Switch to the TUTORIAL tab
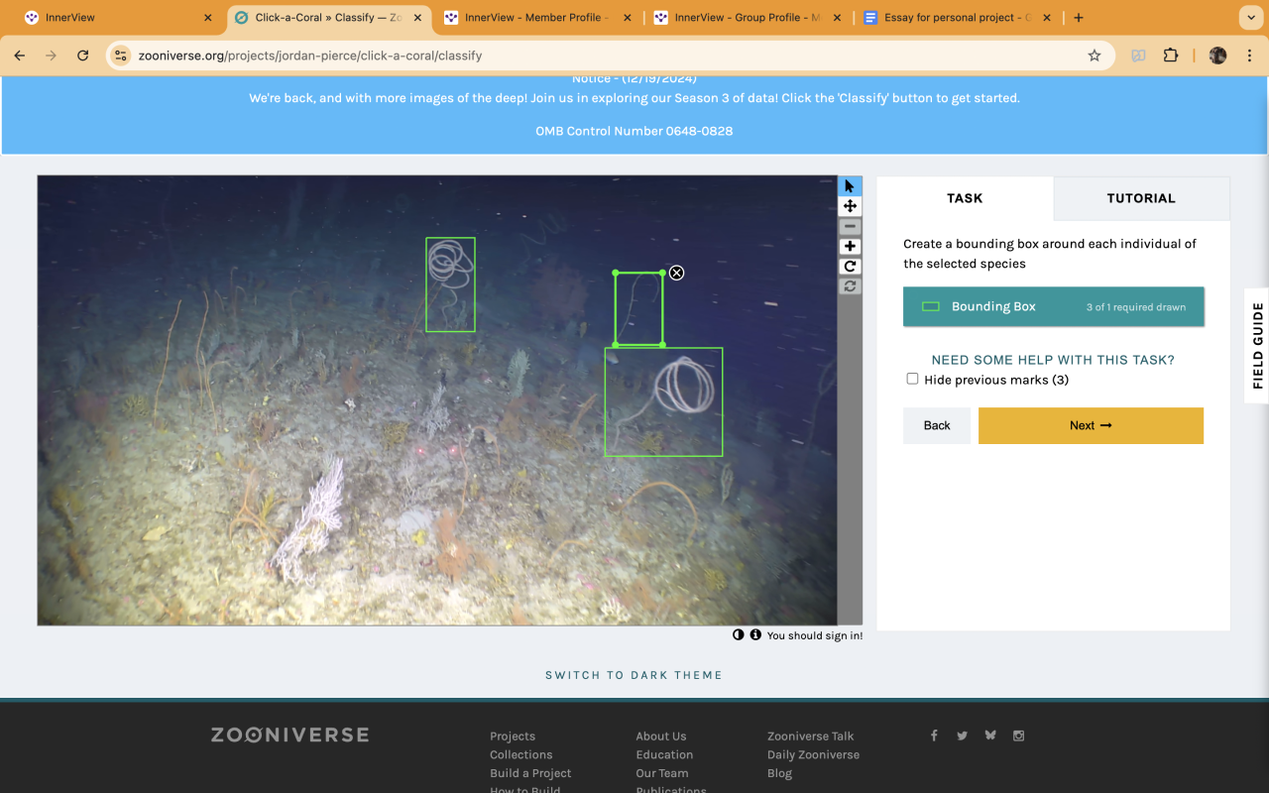 [1141, 198]
